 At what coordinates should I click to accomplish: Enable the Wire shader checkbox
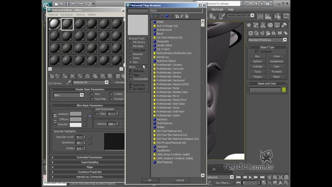[92, 94]
